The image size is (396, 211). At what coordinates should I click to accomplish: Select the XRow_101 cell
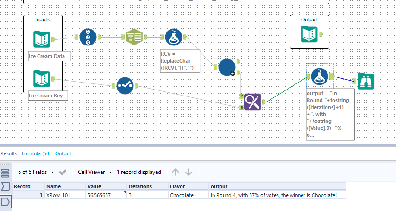[x=65, y=195]
